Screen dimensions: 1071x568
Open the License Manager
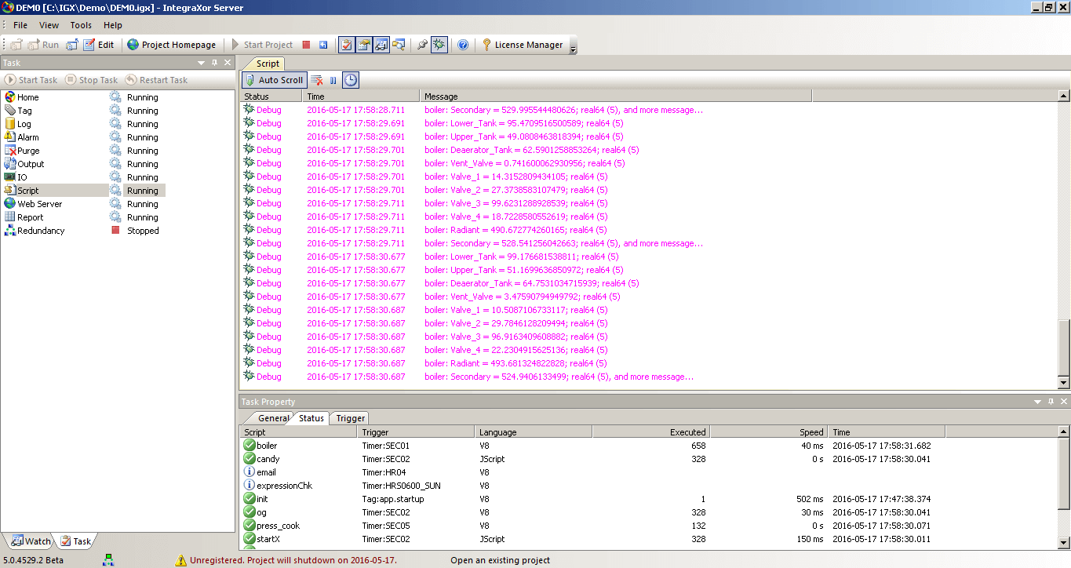pos(522,45)
